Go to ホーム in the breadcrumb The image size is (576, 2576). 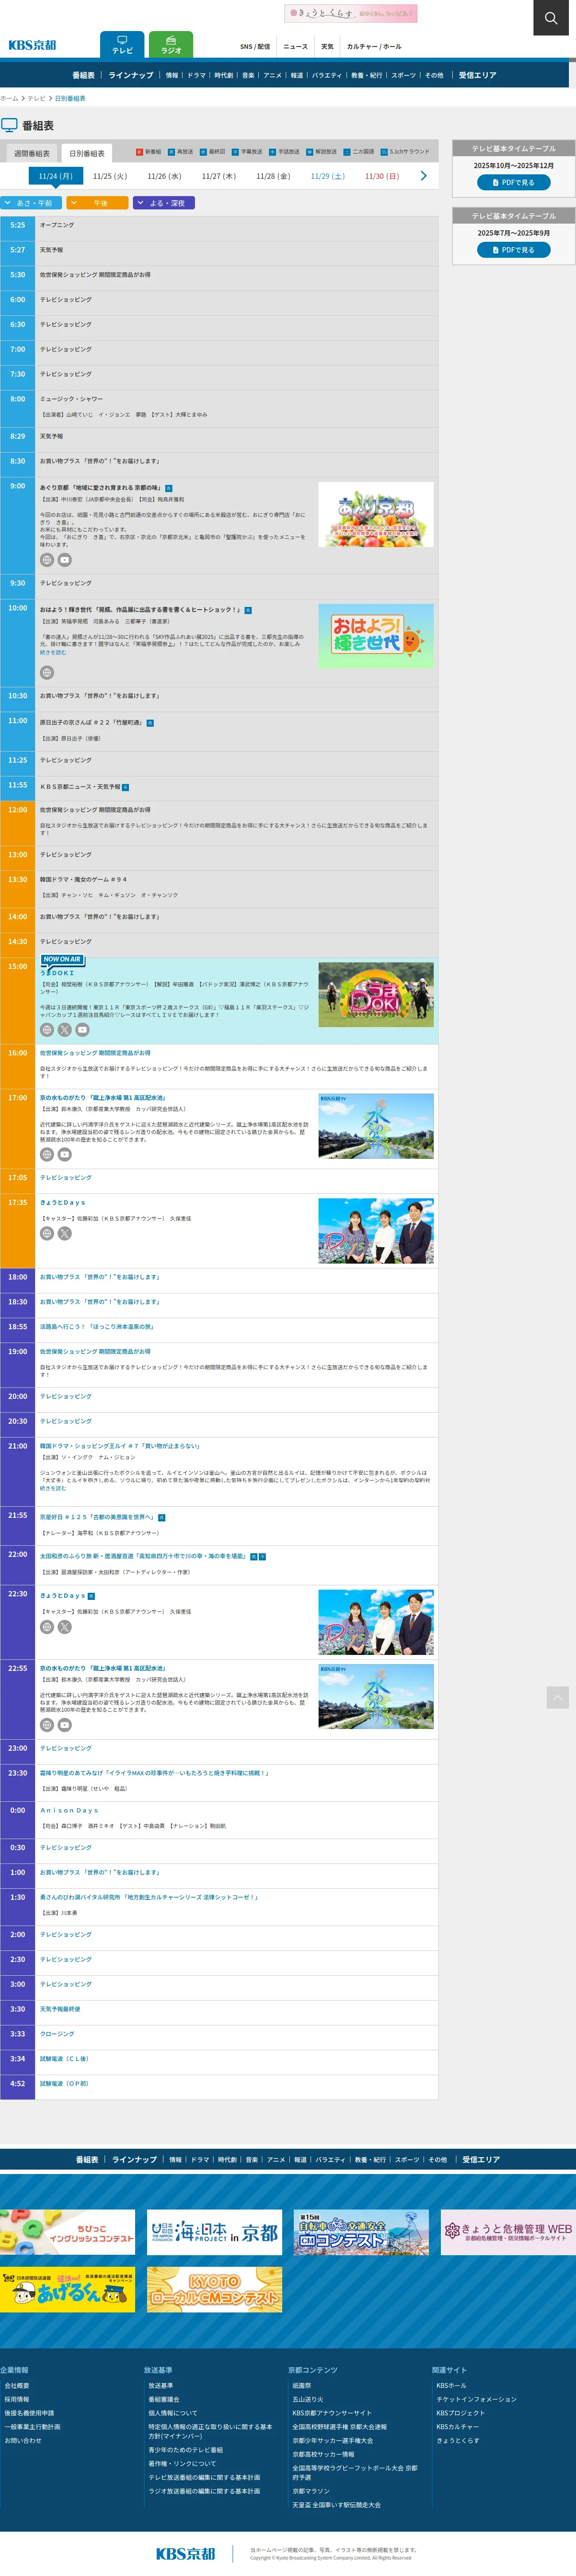(9, 99)
